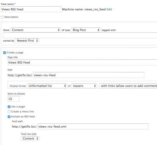Viewport: 157px width, 145px height.
Task: Toggle the Use a pager checkbox
Action: coord(9,107)
